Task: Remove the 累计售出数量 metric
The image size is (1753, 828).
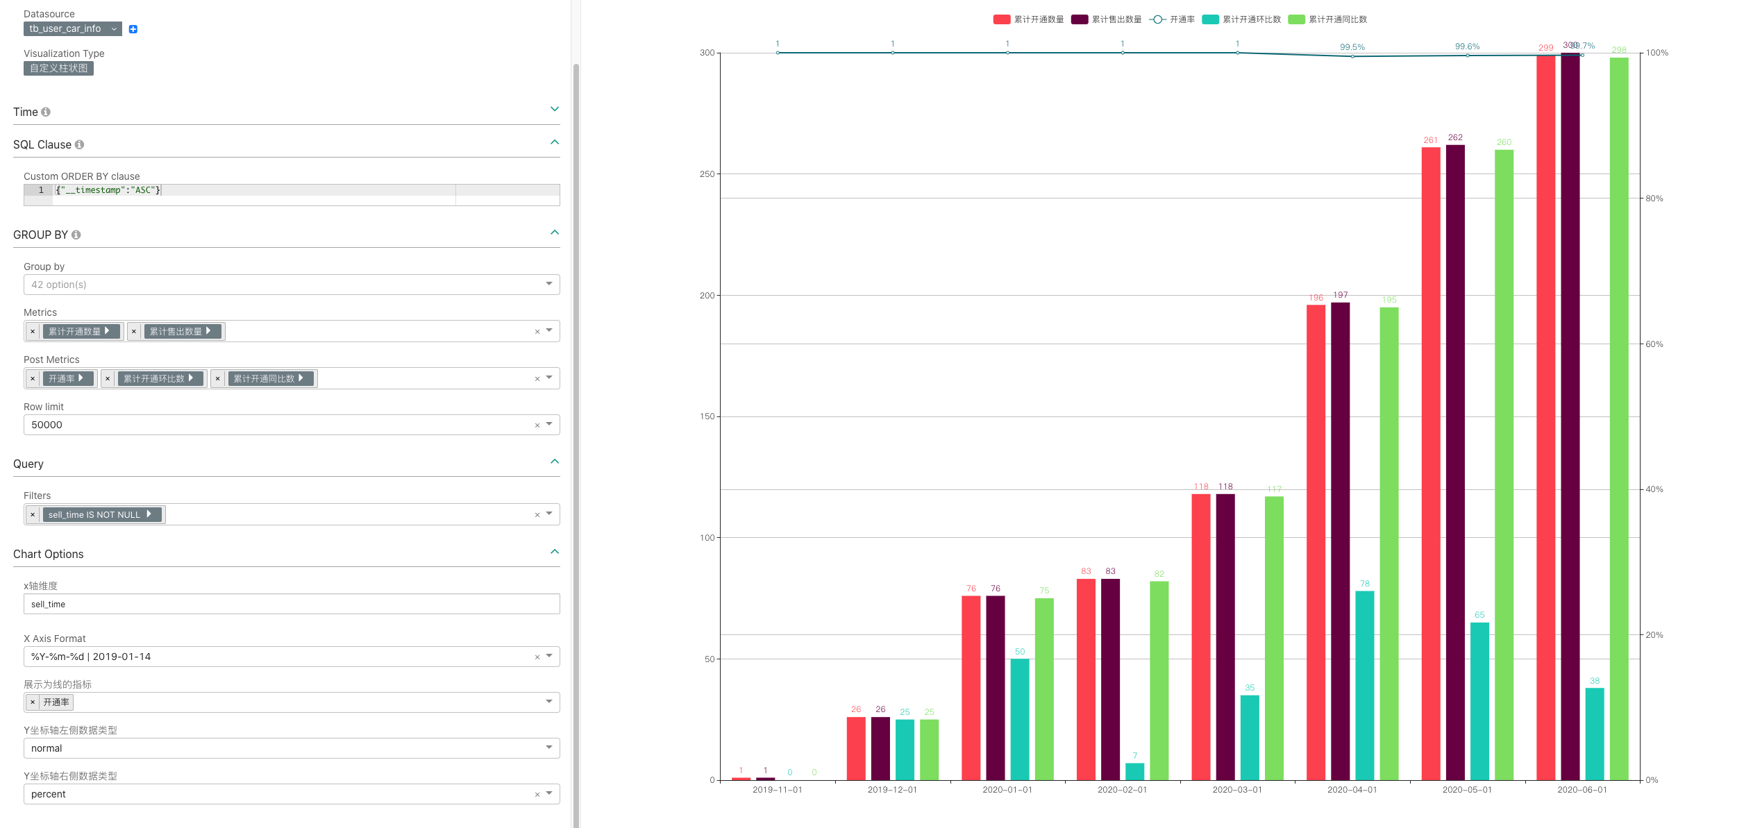Action: tap(134, 332)
